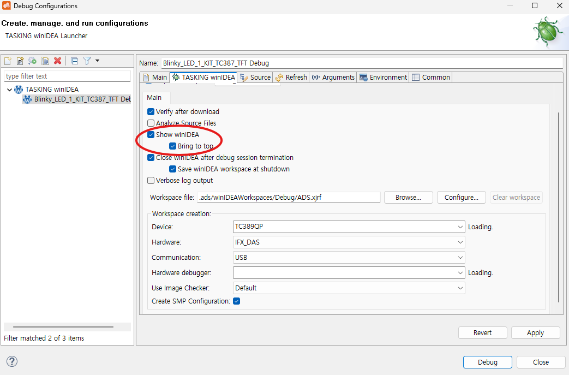The image size is (569, 375).
Task: Collapse the TASKING winIDEA tree node
Action: [9, 90]
